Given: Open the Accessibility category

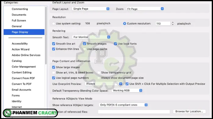Looking at the screenshot, I should 20,44.
